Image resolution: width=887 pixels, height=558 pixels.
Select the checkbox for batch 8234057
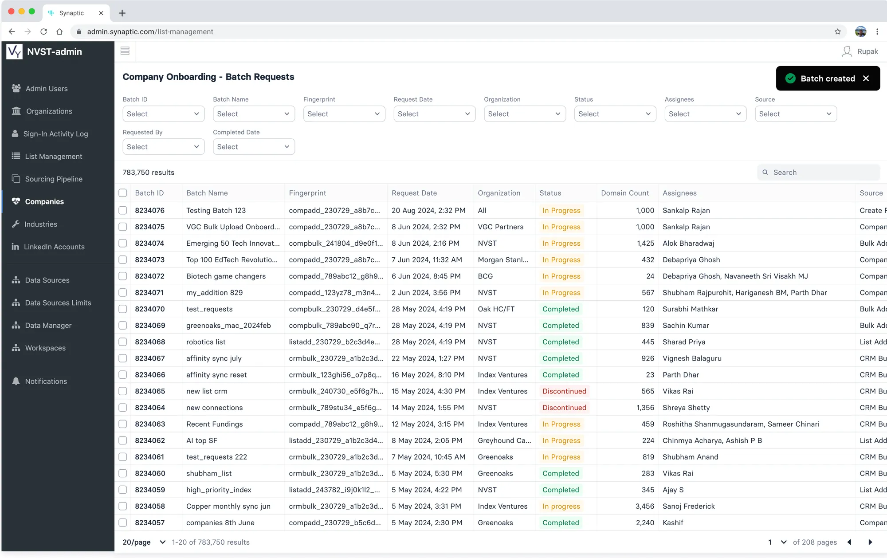(123, 523)
